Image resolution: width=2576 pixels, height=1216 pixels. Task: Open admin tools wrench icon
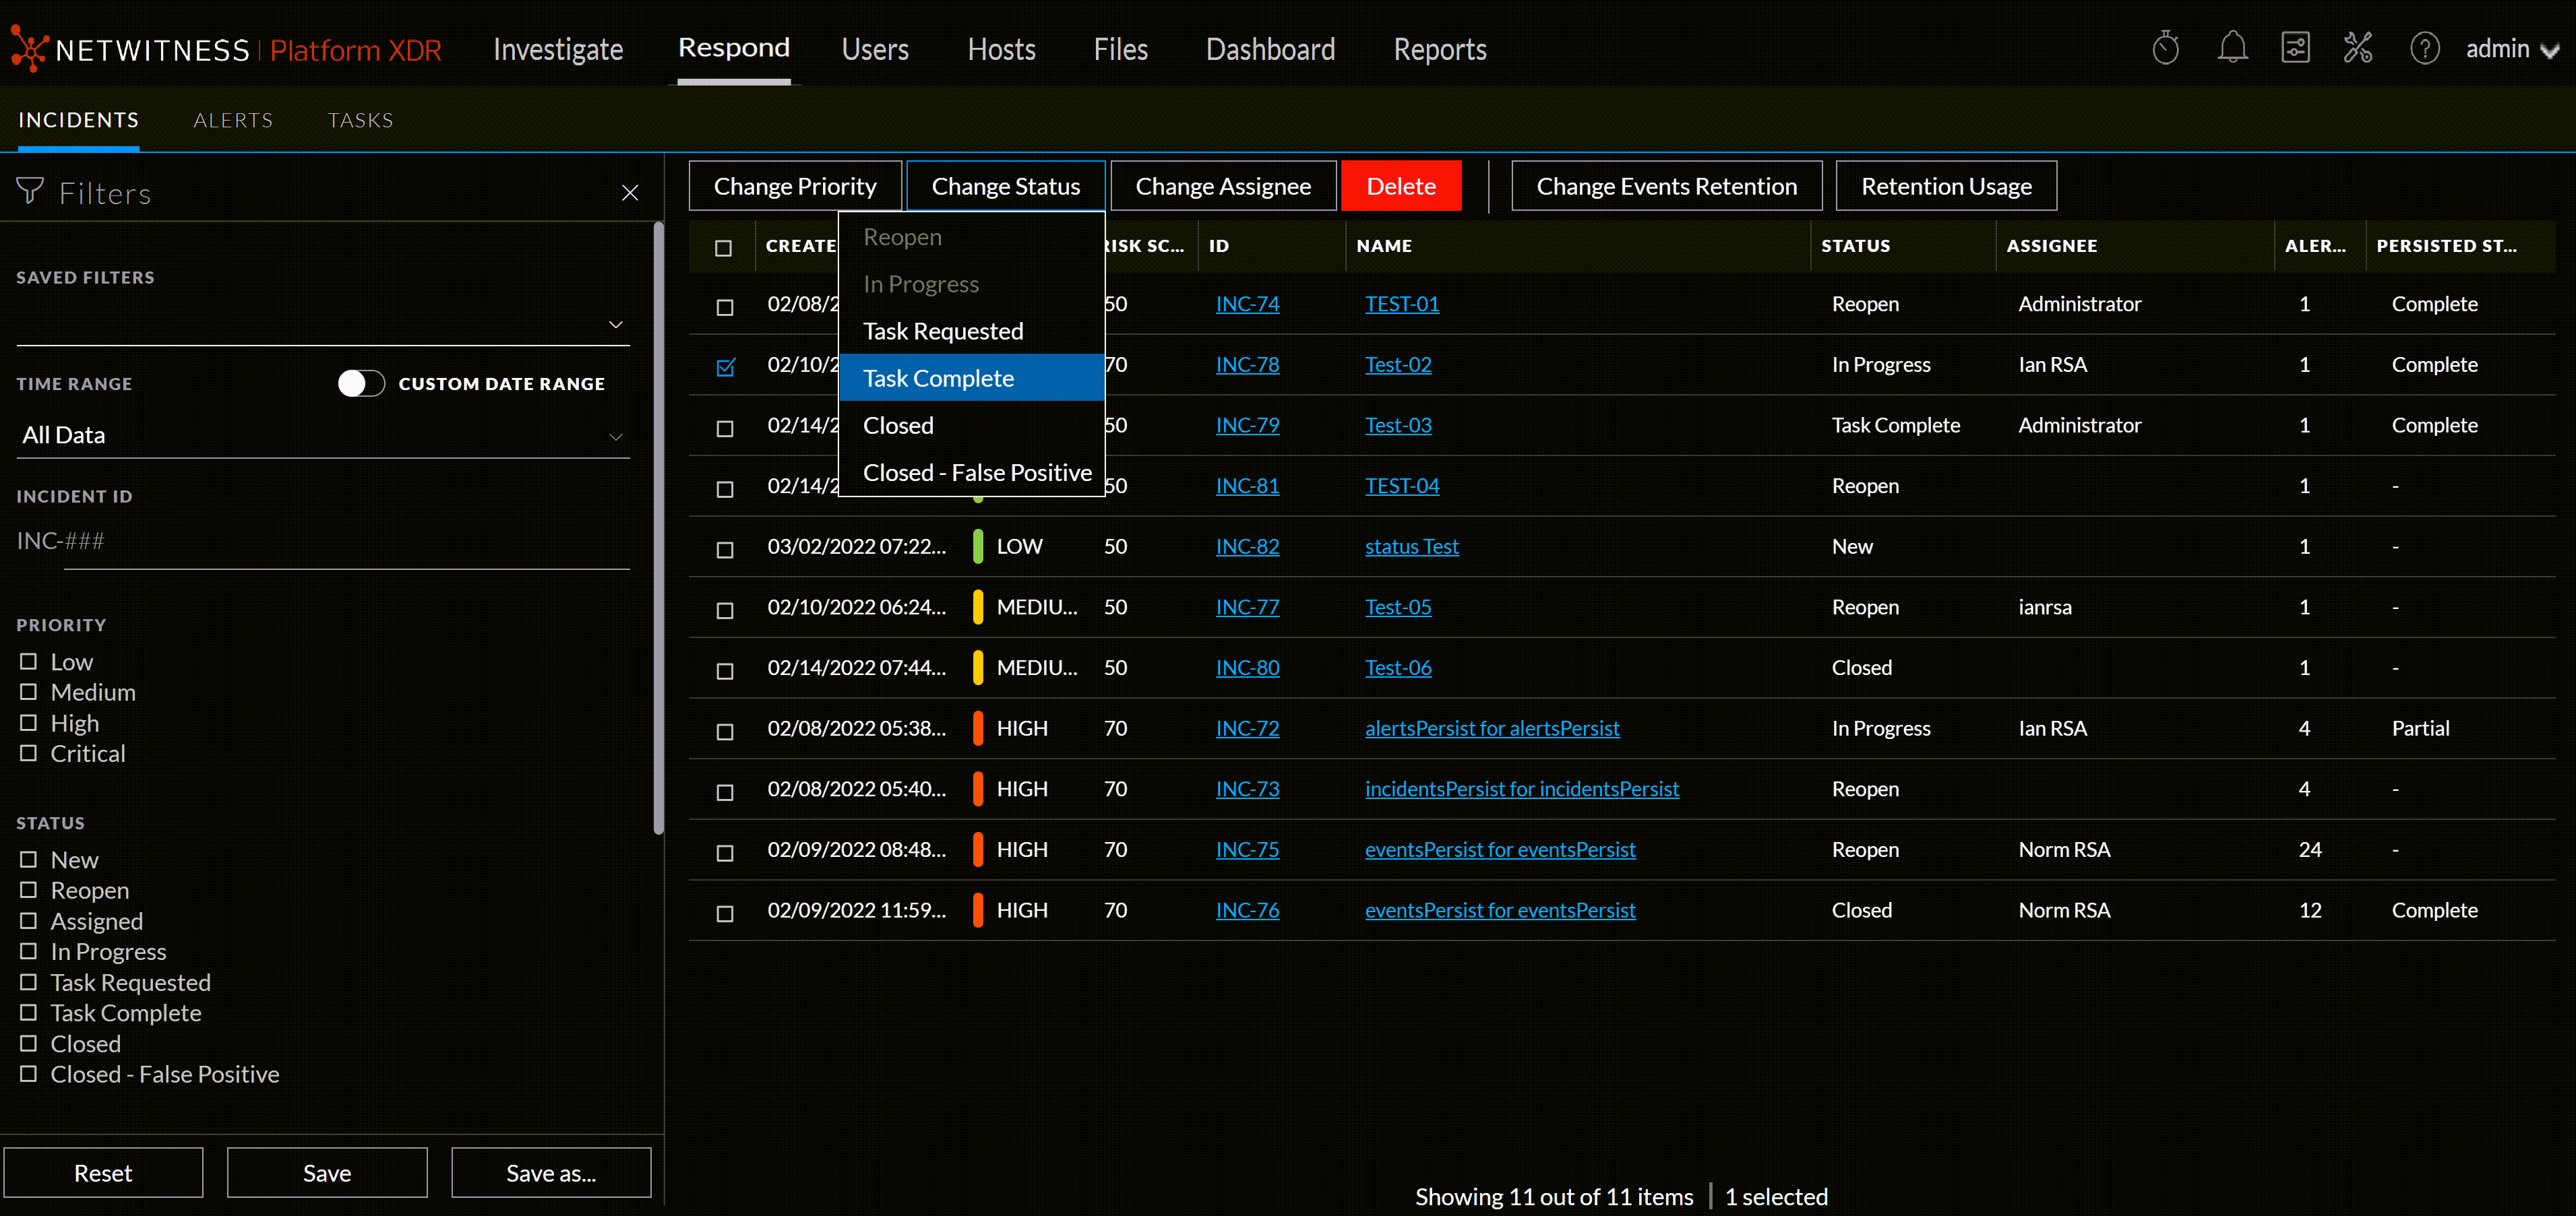pos(2358,47)
